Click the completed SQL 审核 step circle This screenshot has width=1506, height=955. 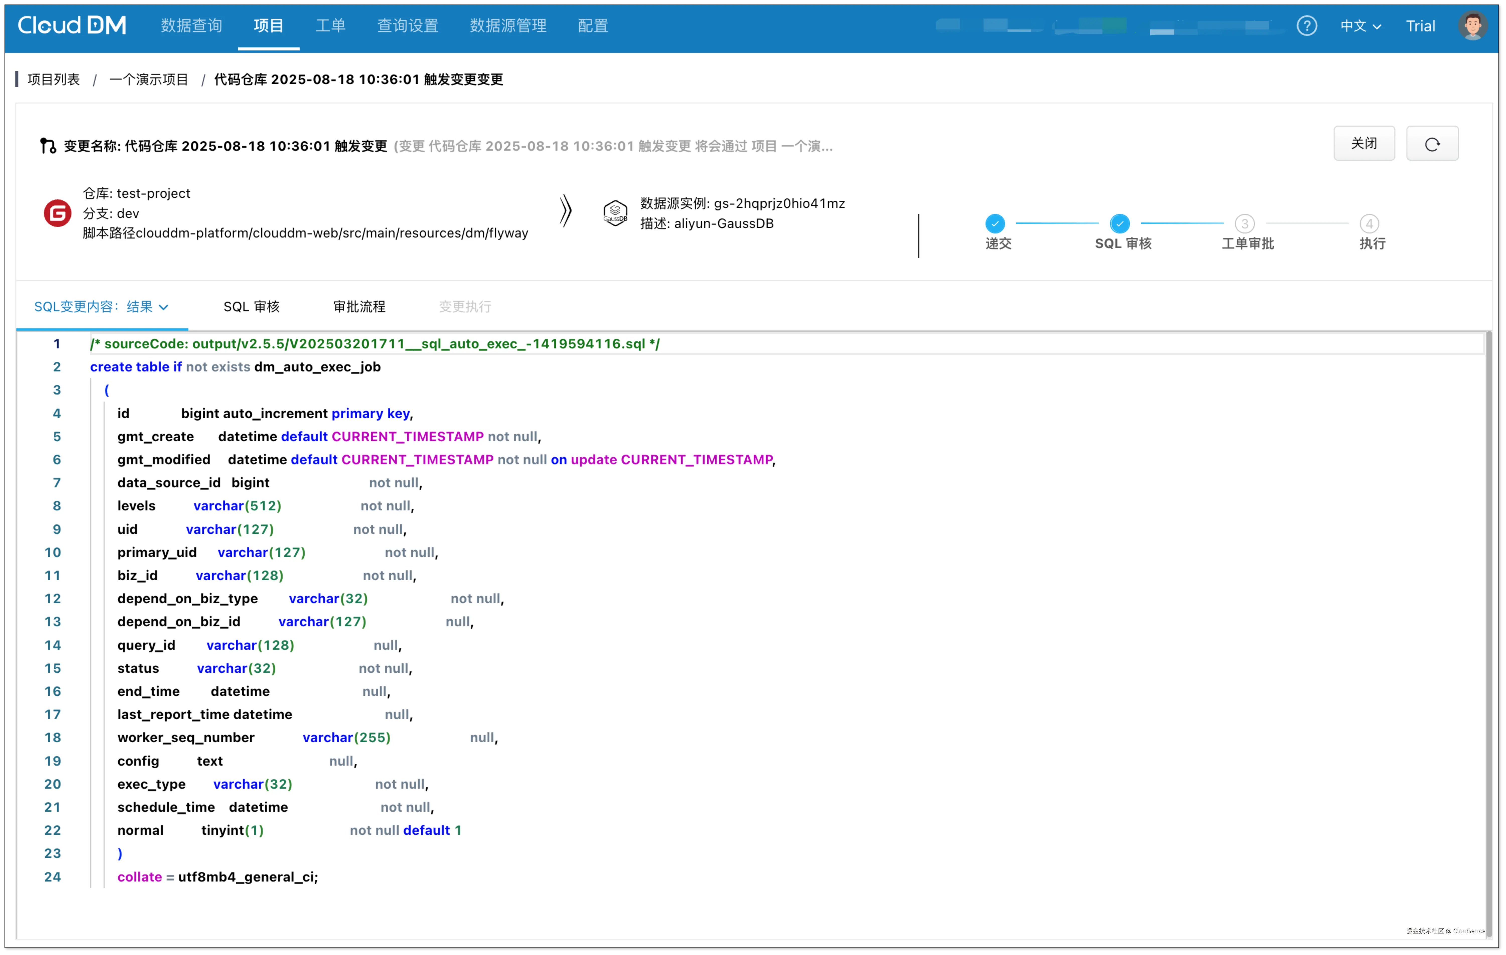coord(1119,223)
